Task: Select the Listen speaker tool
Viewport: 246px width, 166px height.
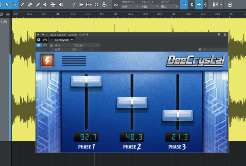Action: pyautogui.click(x=61, y=5)
